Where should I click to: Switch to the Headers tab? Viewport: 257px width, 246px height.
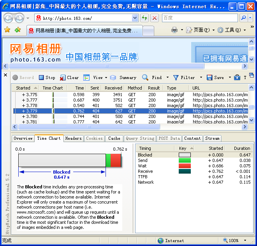click(x=74, y=139)
